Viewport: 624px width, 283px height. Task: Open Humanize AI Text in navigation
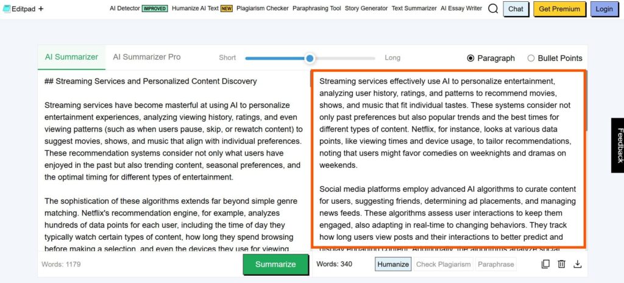[202, 9]
